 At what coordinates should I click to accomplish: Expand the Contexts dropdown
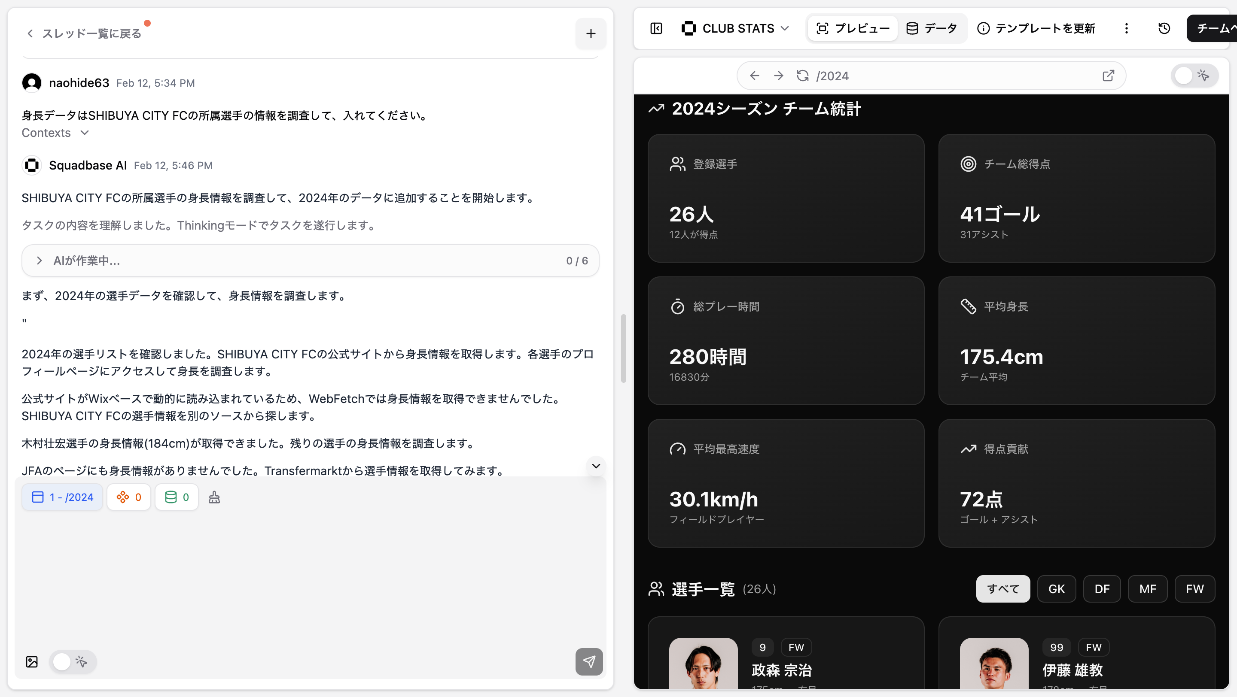55,133
